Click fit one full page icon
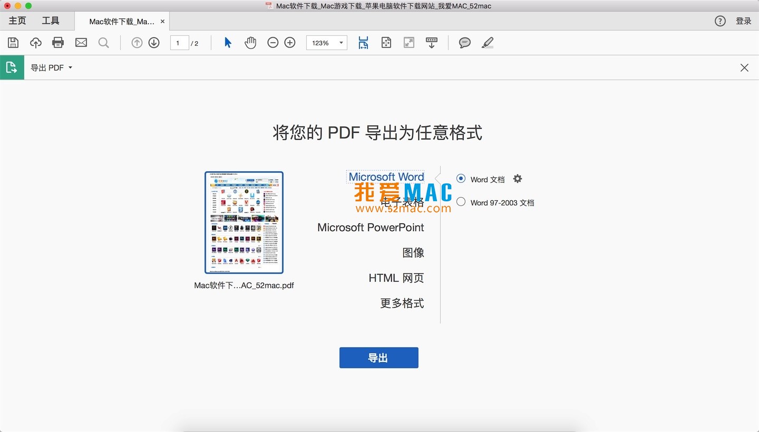This screenshot has width=759, height=432. [x=386, y=43]
